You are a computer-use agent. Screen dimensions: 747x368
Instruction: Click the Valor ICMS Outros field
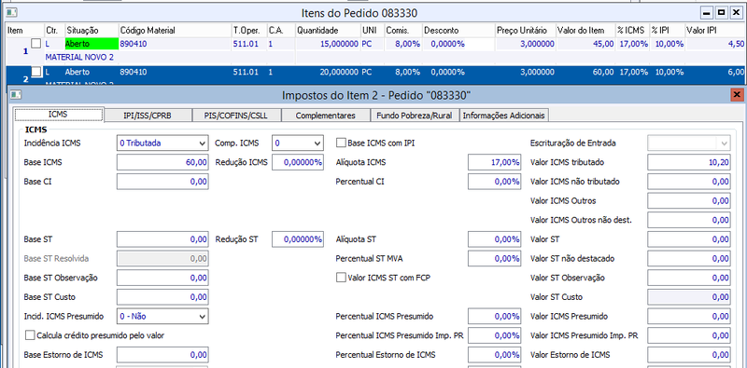tap(689, 200)
